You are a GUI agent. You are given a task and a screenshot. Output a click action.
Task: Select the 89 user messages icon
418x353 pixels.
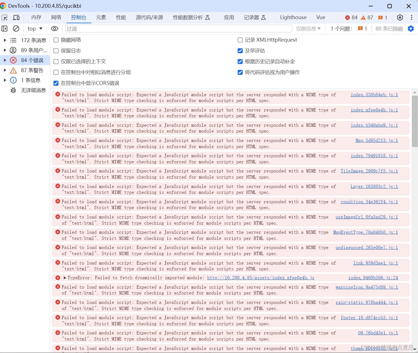click(x=13, y=50)
